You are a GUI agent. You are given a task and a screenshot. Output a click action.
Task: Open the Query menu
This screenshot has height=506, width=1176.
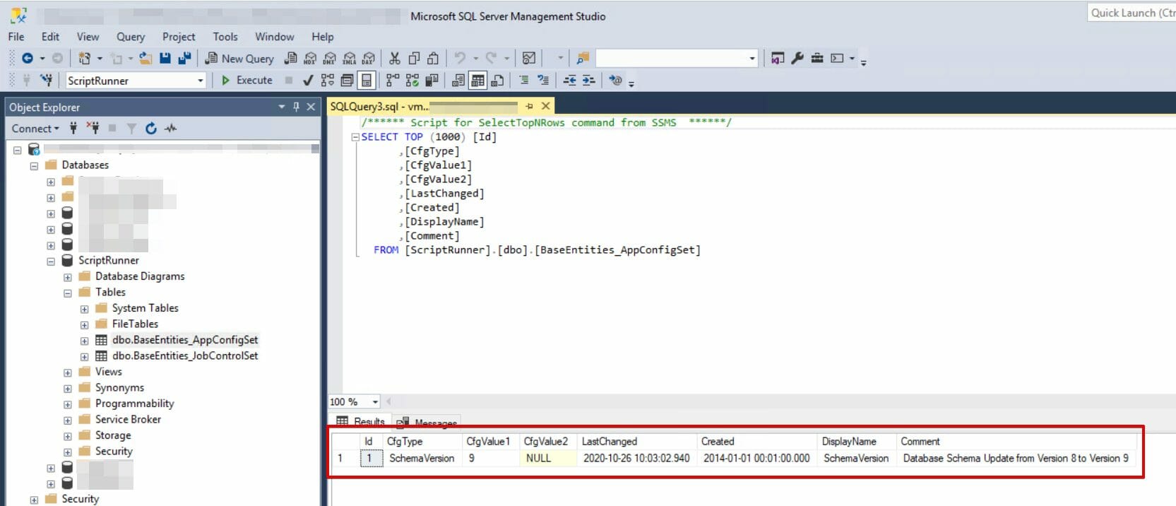[x=131, y=37]
